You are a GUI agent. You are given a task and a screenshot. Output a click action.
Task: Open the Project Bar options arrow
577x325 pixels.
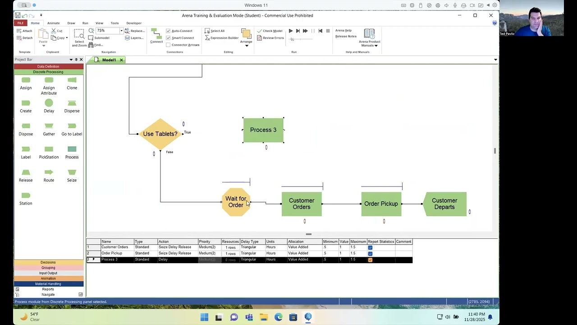click(x=71, y=60)
